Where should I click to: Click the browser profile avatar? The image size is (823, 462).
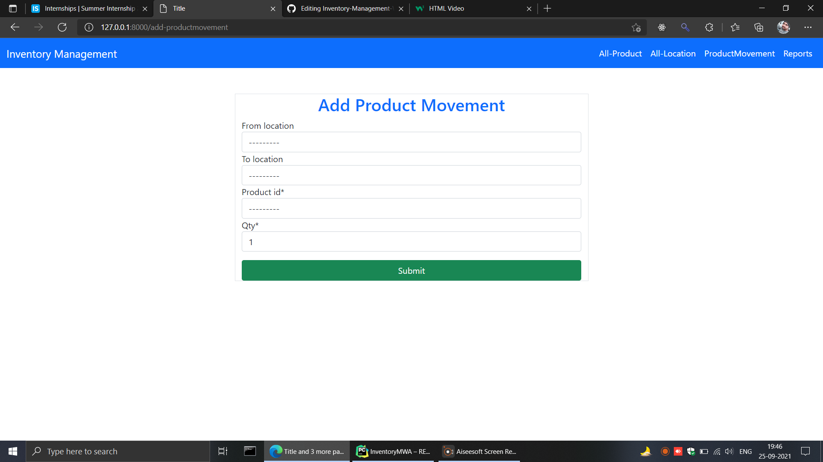pos(783,27)
